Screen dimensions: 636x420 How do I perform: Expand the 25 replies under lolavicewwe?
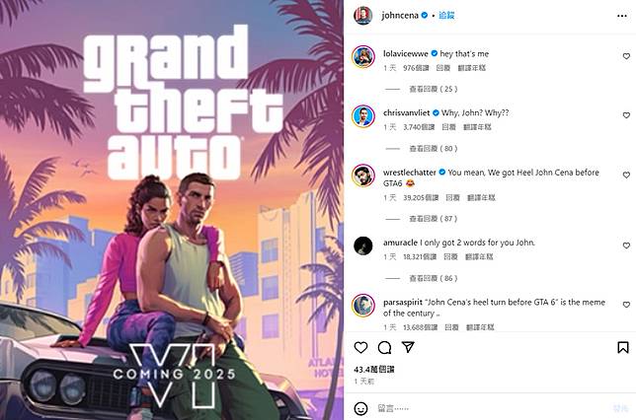coord(434,89)
